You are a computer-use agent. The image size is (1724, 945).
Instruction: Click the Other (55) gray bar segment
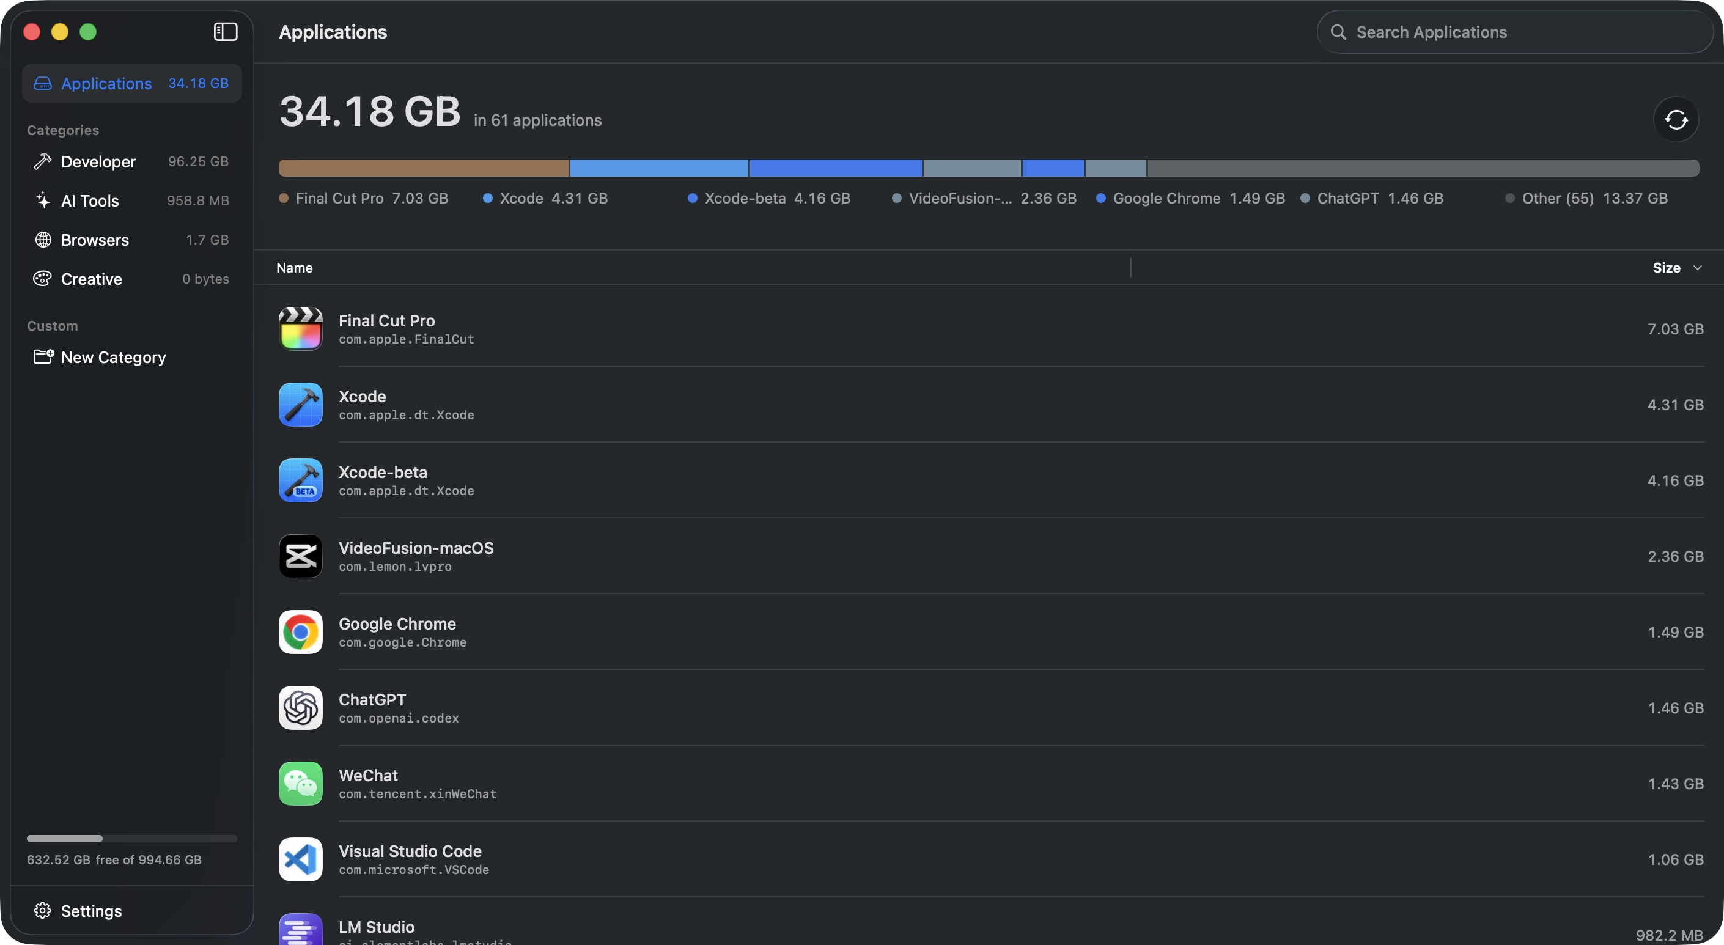[1423, 168]
